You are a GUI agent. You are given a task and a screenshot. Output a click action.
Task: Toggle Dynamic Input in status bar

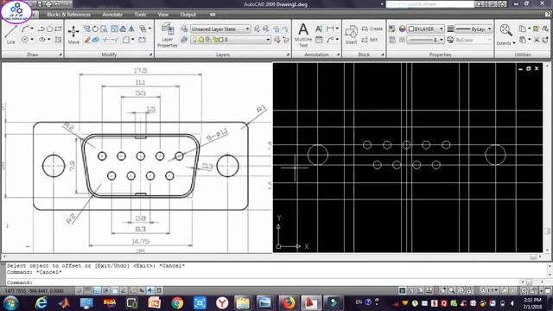tap(142, 290)
